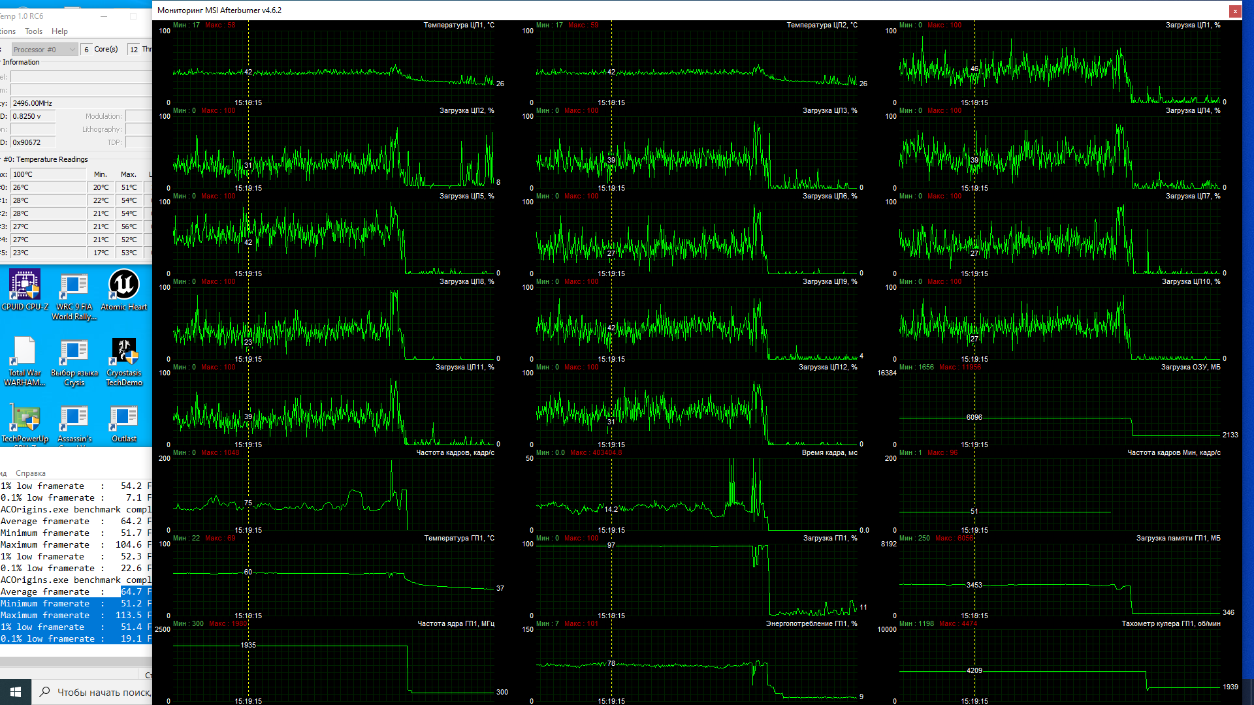This screenshot has height=705, width=1254.
Task: Open the Help menu in Core Temp
Action: tap(59, 31)
